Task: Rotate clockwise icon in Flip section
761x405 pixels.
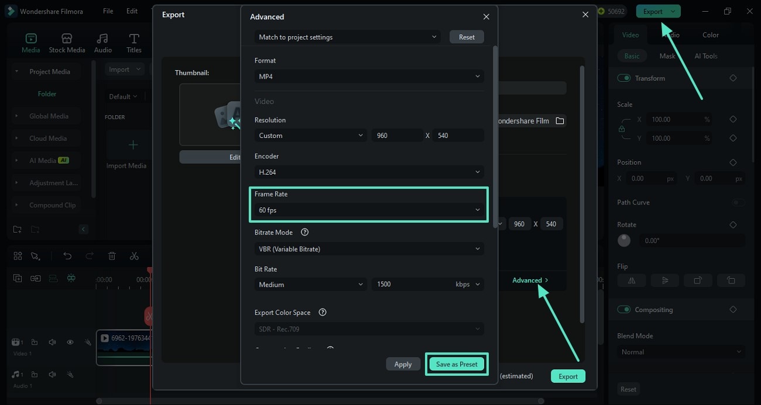Action: click(x=698, y=281)
